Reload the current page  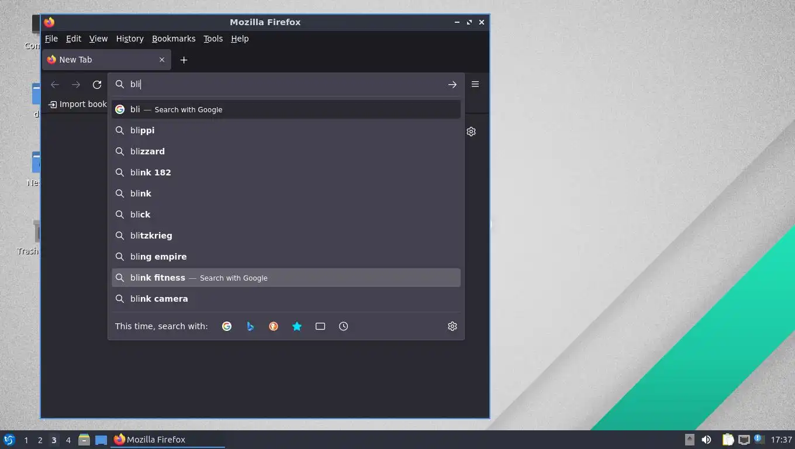97,84
